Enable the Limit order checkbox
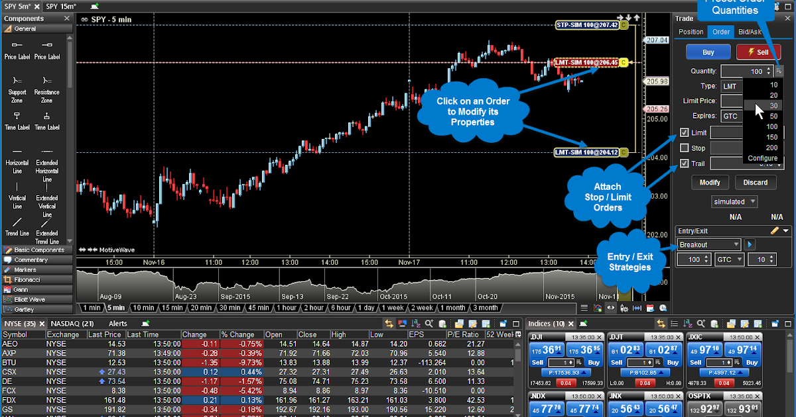 [685, 132]
